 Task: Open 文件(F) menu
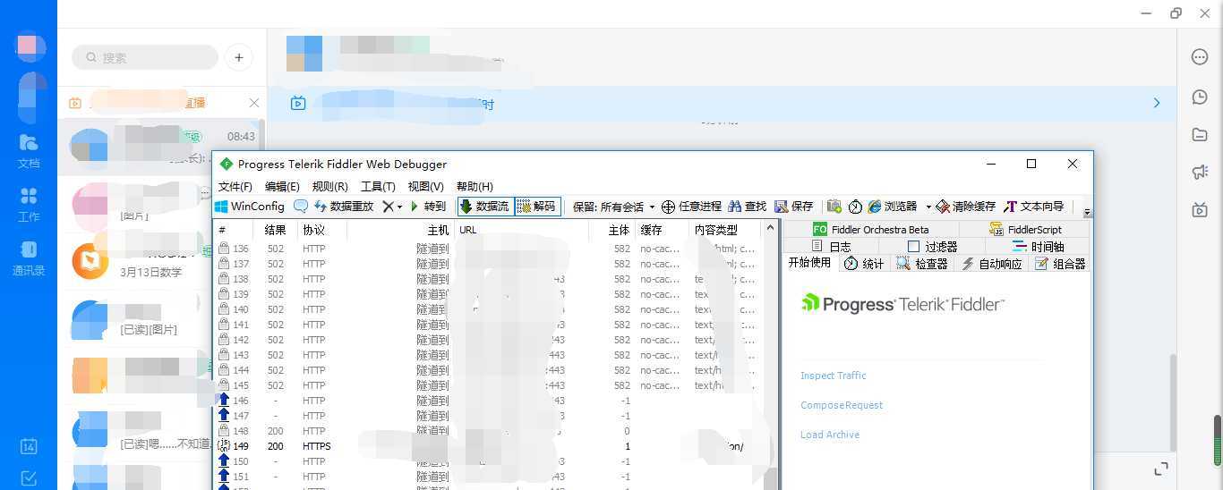(235, 187)
